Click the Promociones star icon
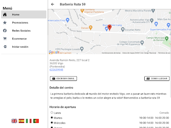 click(x=5, y=23)
